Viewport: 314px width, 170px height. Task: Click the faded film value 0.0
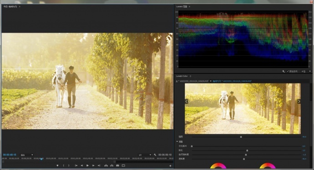pyautogui.click(x=304, y=146)
